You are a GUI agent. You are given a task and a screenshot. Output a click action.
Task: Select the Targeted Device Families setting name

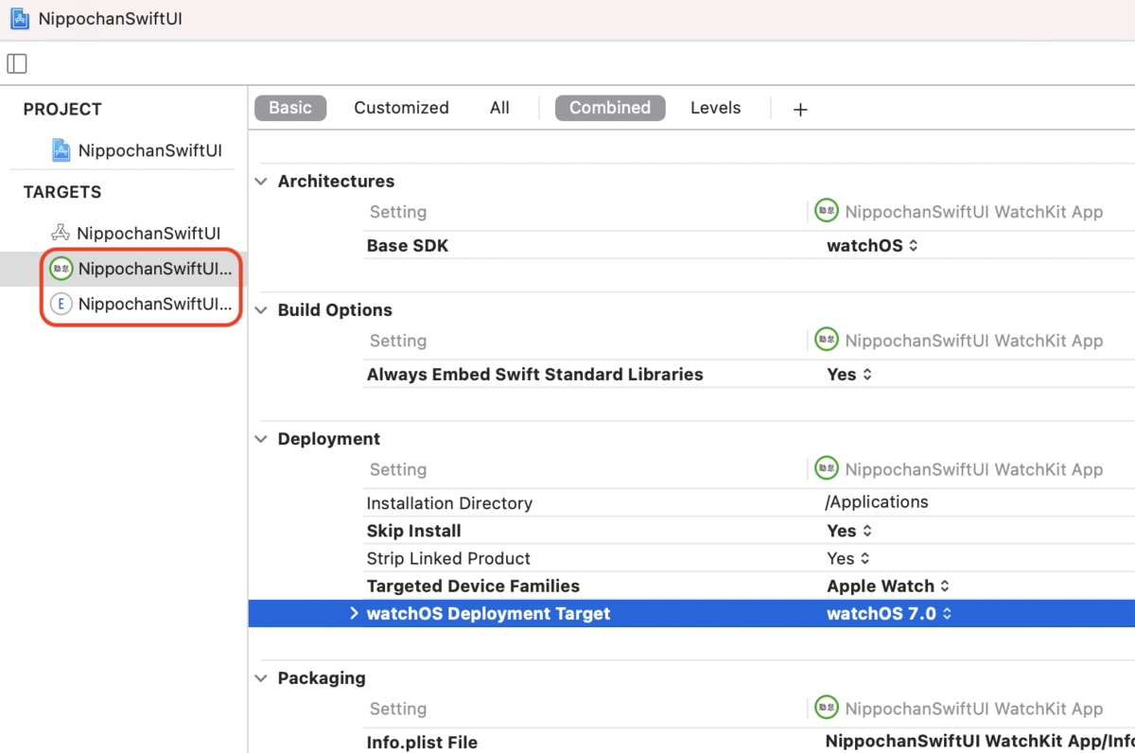point(473,586)
